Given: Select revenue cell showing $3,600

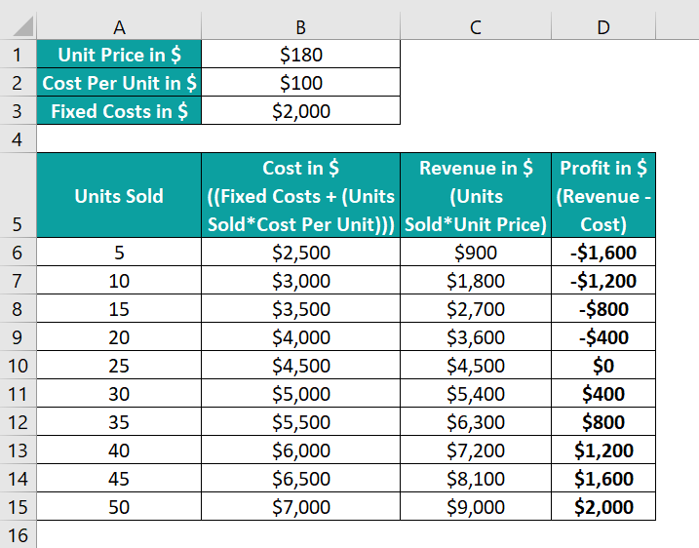Looking at the screenshot, I should (476, 336).
